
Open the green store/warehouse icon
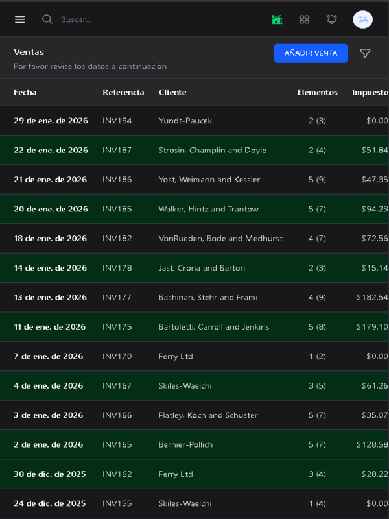tap(277, 19)
